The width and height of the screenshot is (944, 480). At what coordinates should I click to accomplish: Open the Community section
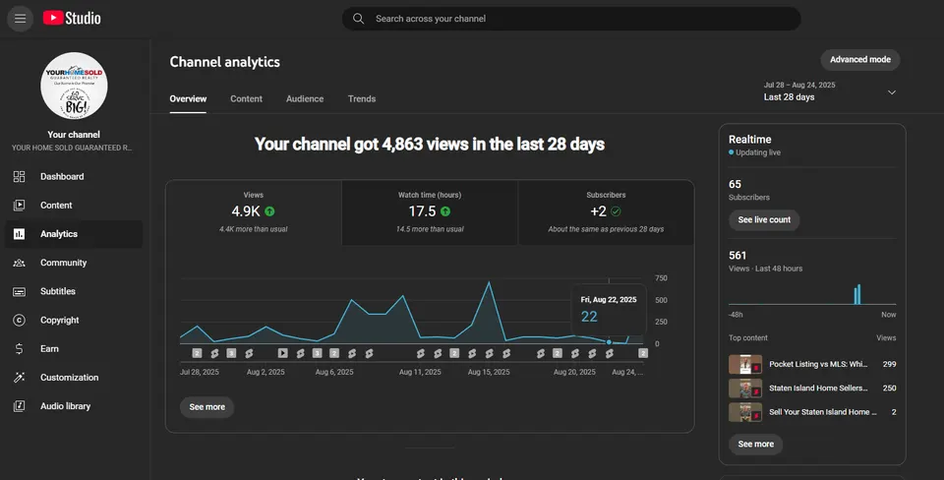point(74,263)
